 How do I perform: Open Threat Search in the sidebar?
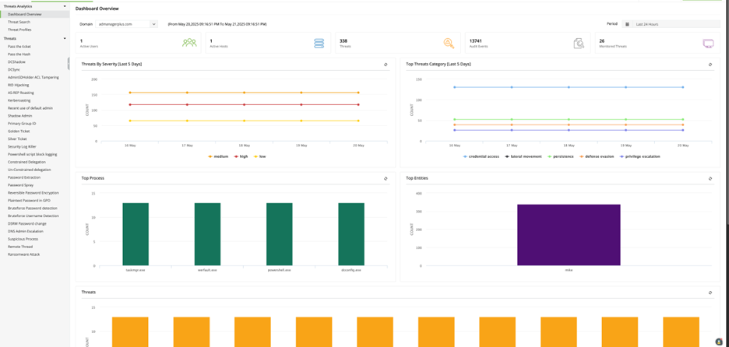[19, 22]
